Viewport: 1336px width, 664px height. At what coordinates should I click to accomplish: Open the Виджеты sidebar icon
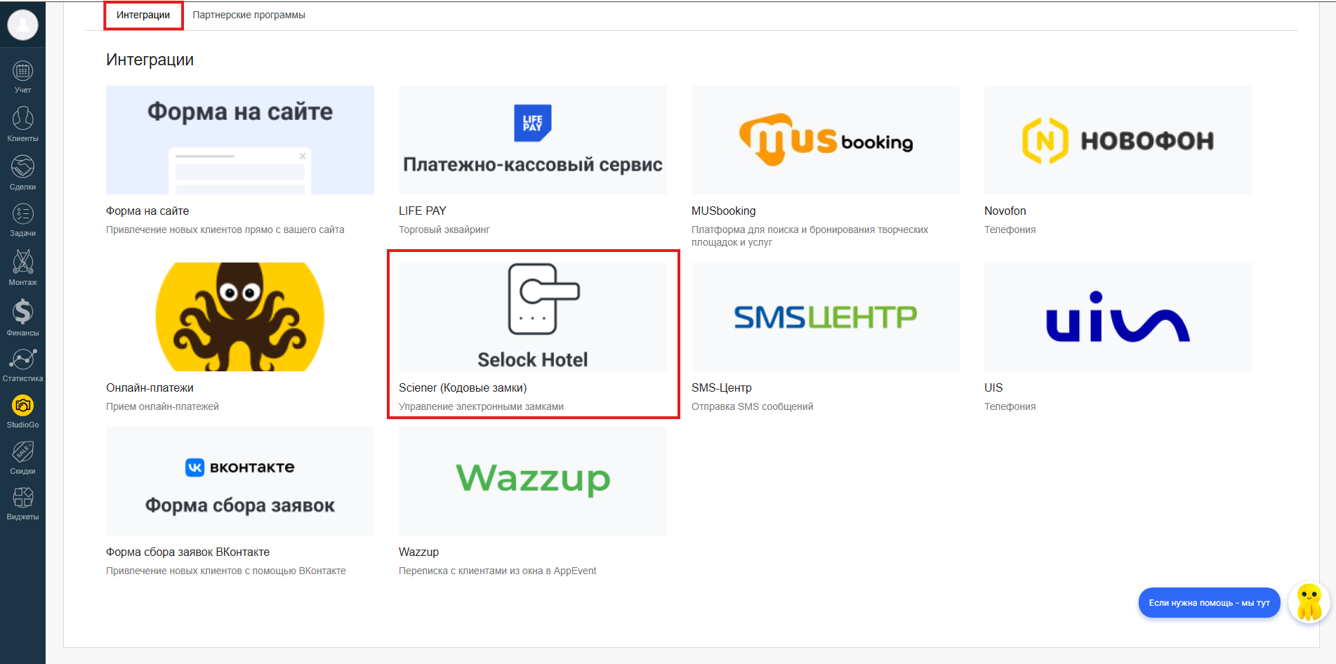click(22, 498)
